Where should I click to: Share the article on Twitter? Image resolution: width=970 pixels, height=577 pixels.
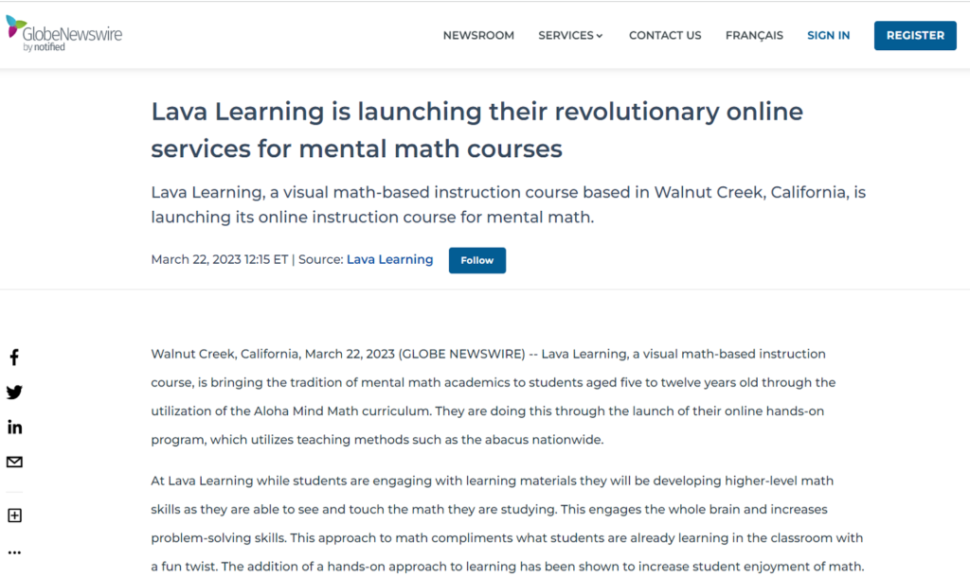14,393
